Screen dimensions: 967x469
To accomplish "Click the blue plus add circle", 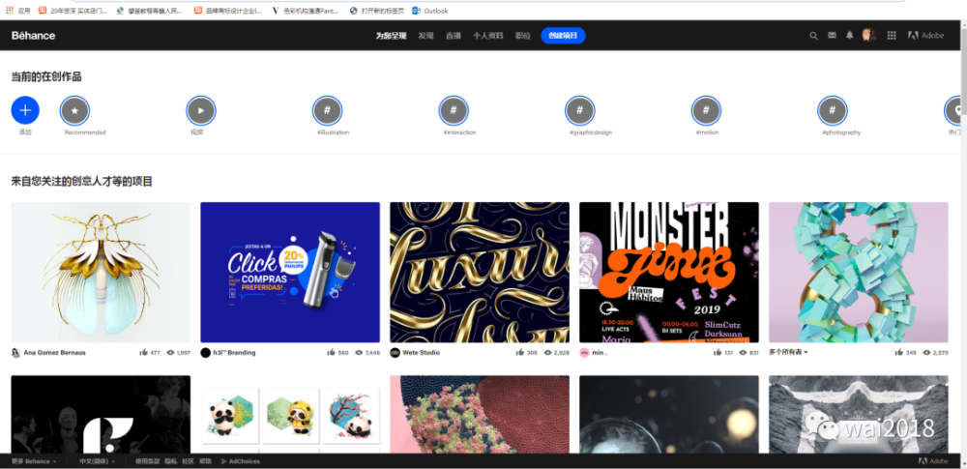I will [x=25, y=110].
